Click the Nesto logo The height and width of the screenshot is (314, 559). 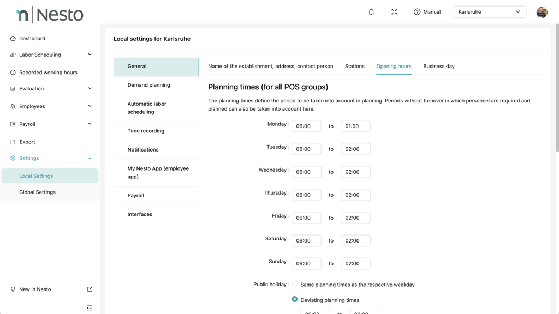50,15
